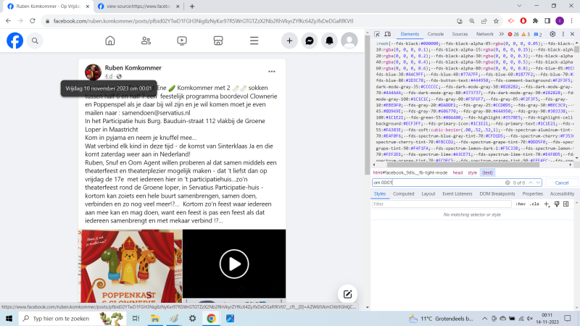Switch to the view-source Facebook browser tab

(138, 7)
